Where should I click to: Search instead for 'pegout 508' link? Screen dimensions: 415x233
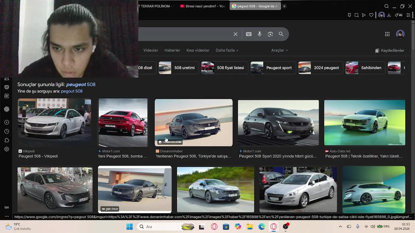click(x=72, y=91)
